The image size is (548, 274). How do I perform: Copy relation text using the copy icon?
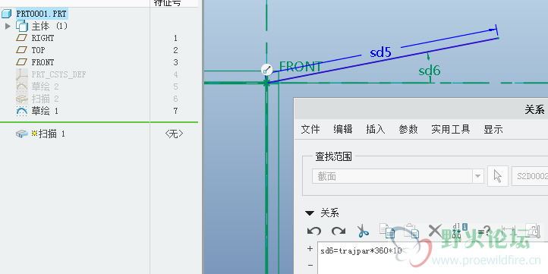[x=387, y=231]
